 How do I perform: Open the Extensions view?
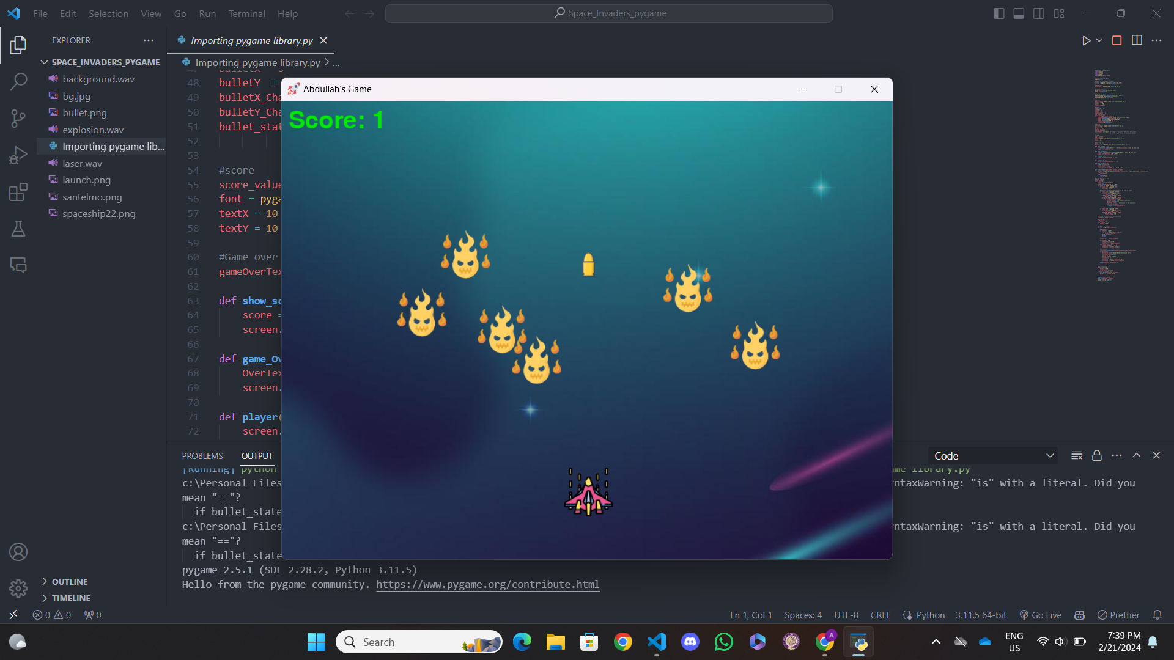point(18,192)
